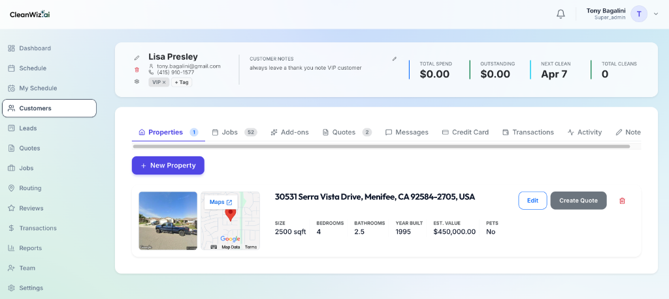Click the horizontal tabs scrollbar

[382, 147]
